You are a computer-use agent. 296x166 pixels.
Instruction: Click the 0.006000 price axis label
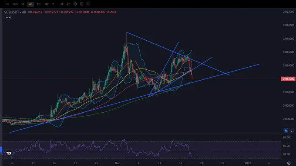pos(289,119)
